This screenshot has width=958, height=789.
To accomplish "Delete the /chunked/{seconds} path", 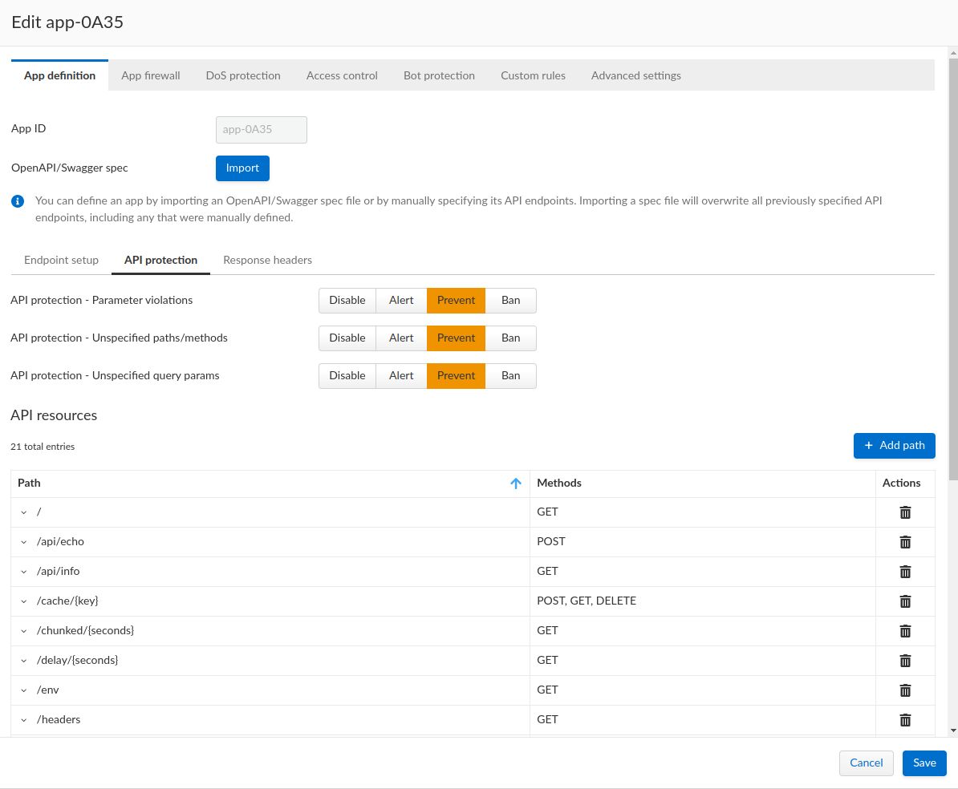I will [905, 631].
